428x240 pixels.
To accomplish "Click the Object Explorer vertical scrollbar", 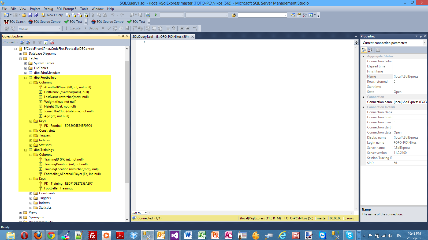I will pyautogui.click(x=127, y=122).
